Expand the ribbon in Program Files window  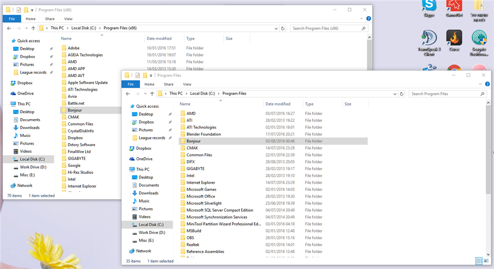[x=480, y=84]
